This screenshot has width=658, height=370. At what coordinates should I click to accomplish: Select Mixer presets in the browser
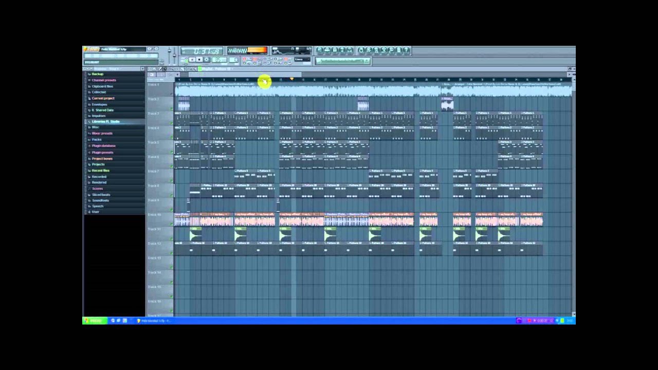(x=102, y=134)
